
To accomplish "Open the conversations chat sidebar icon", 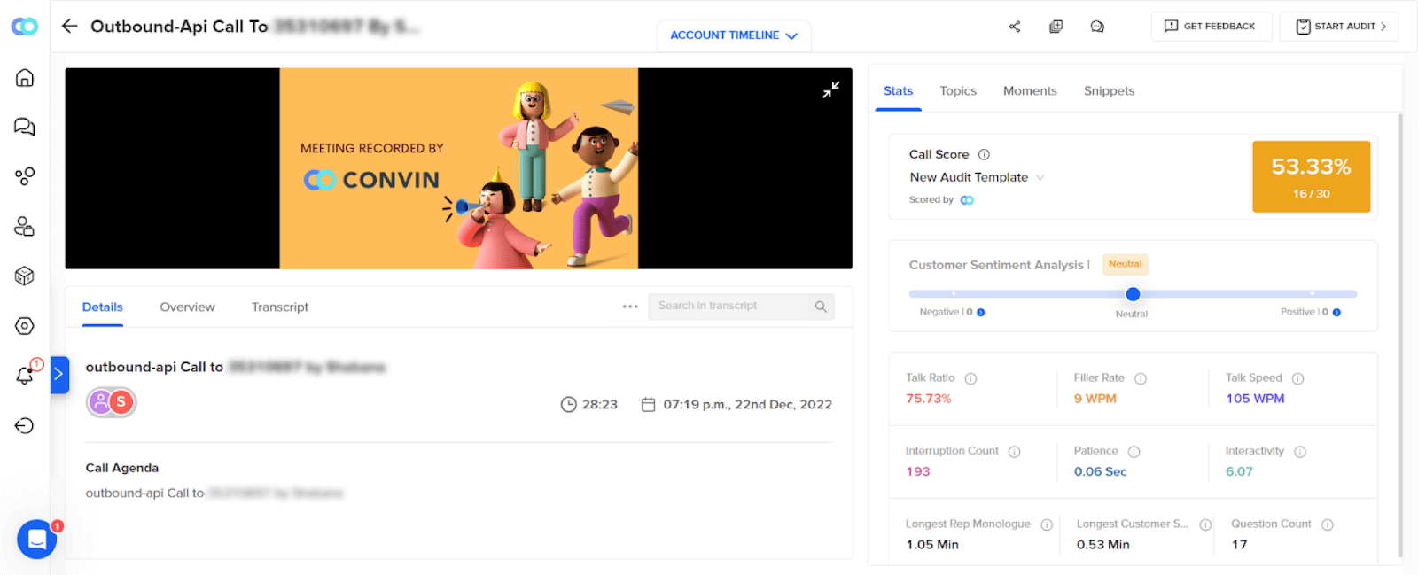I will click(25, 127).
